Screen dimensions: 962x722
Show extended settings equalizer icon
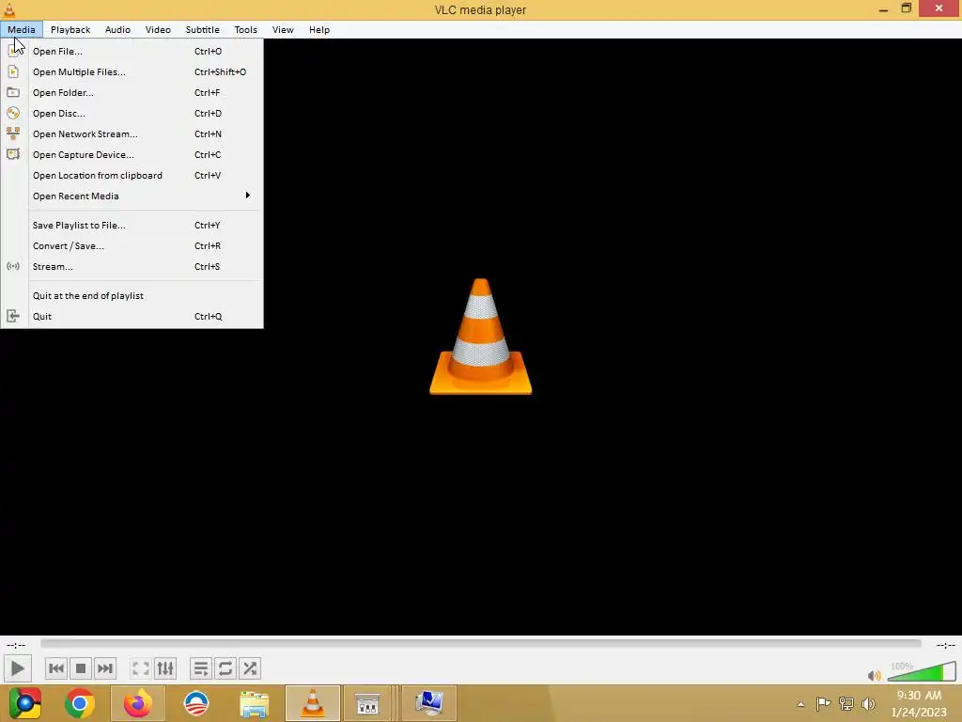coord(165,668)
